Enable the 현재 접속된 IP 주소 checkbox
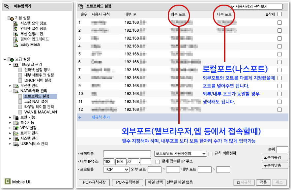Viewport: 291px width, 190px height. pyautogui.click(x=158, y=162)
